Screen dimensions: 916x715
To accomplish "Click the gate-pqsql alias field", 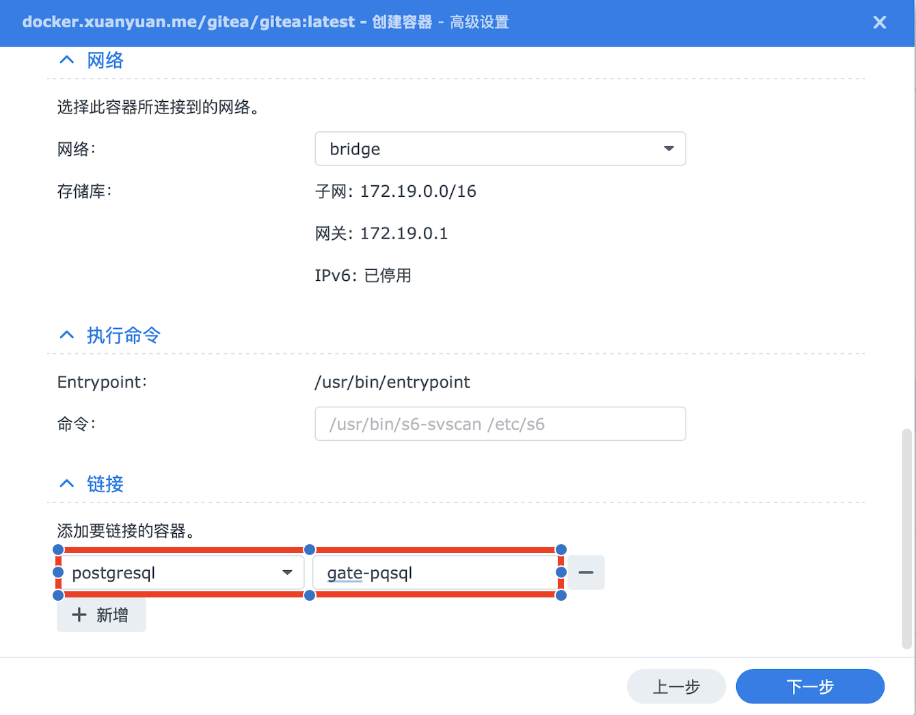I will coord(435,573).
